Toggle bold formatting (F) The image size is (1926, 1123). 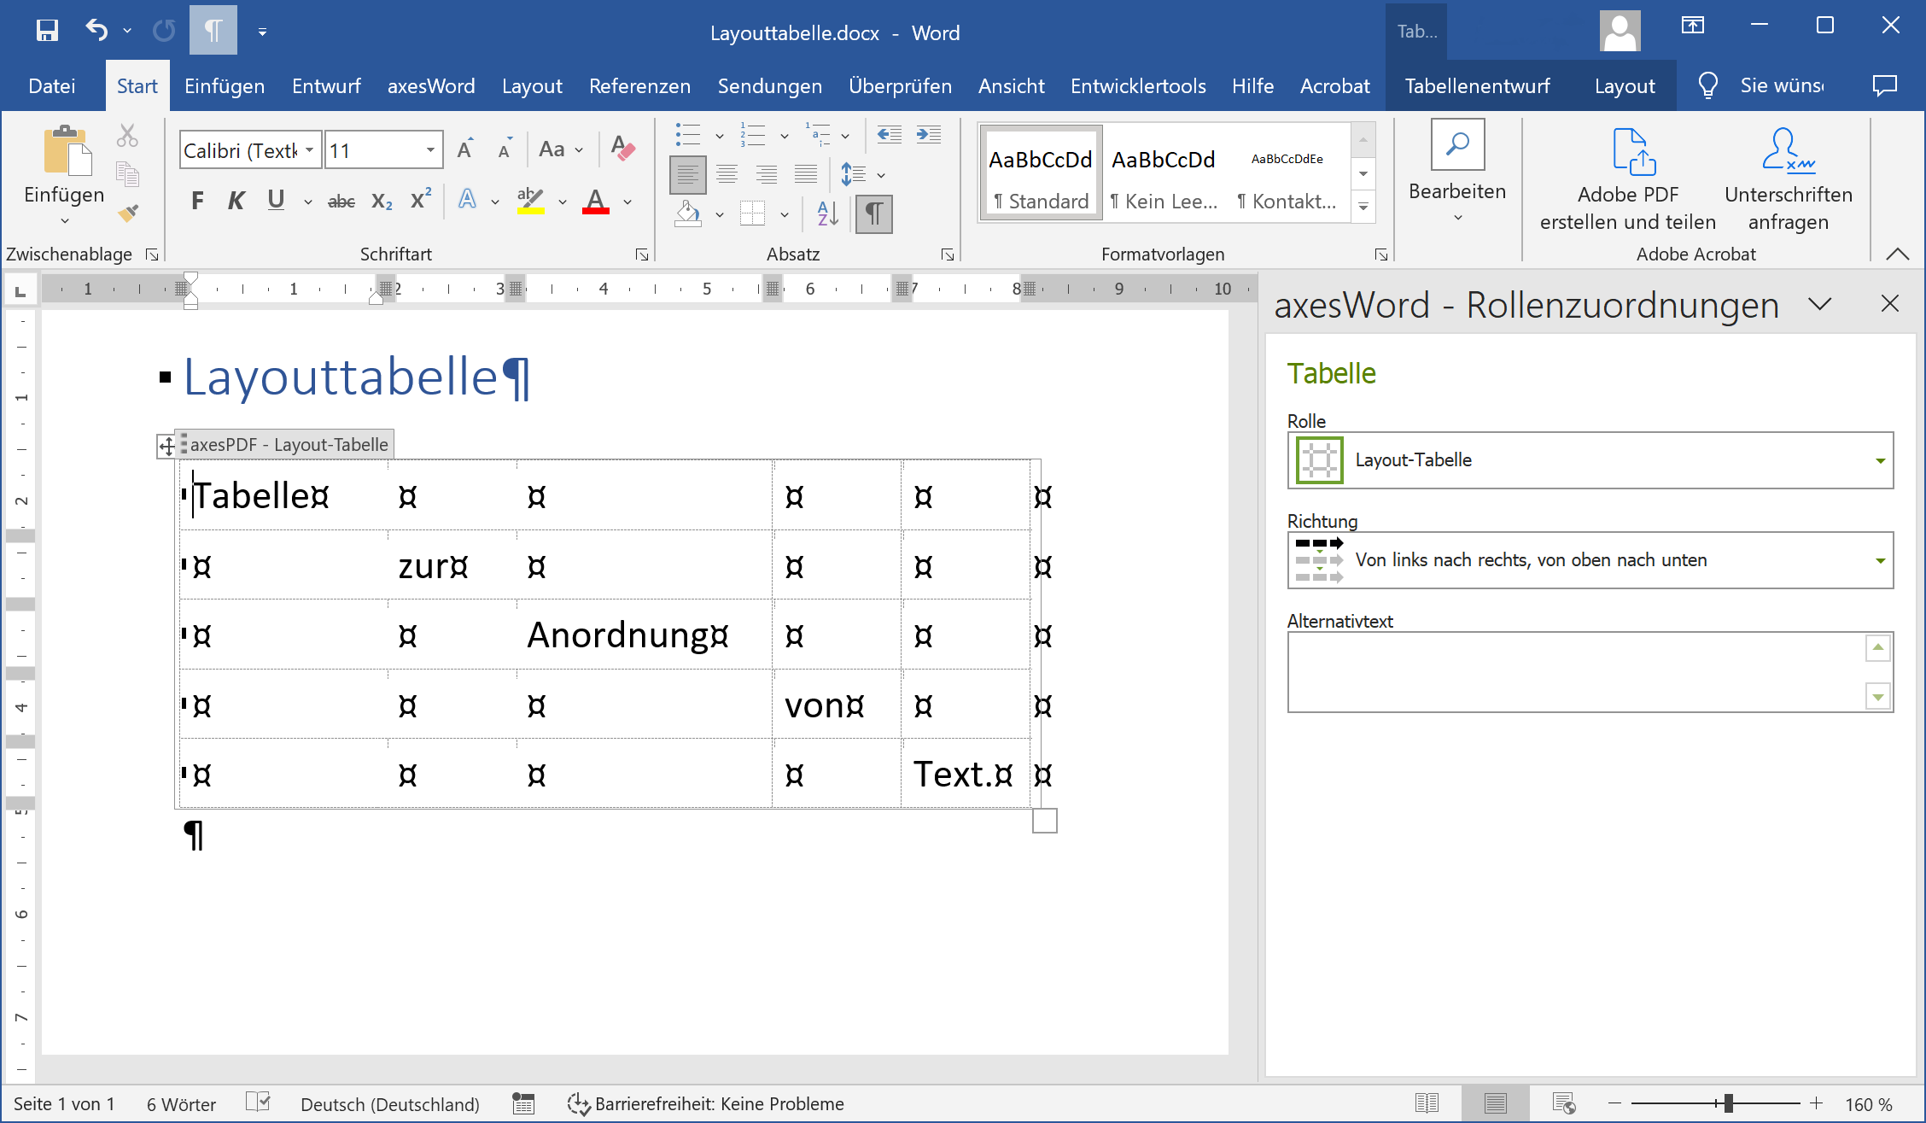tap(197, 201)
